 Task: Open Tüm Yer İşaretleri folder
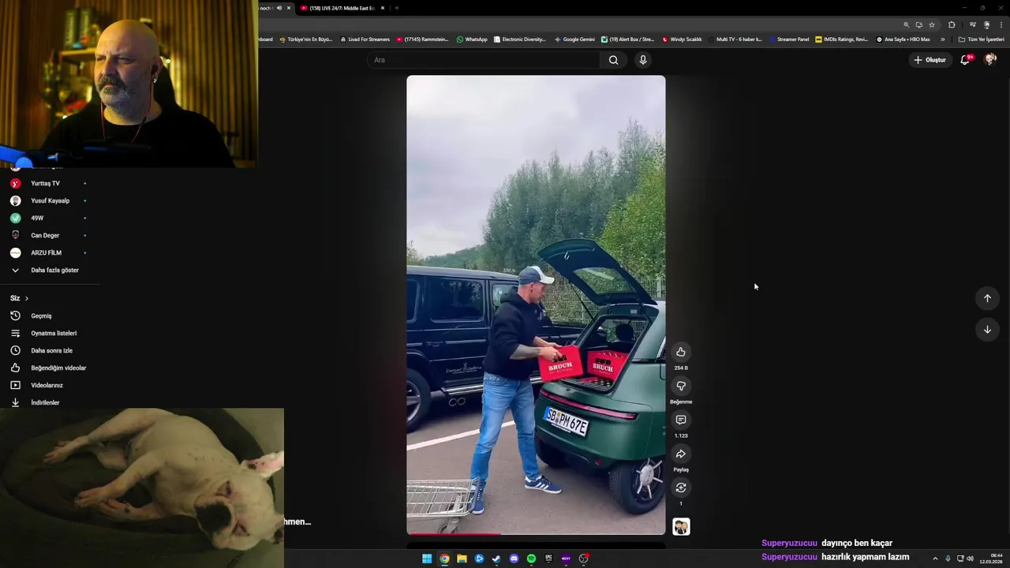click(x=982, y=39)
